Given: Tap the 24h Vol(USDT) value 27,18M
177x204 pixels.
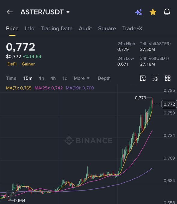Looking at the screenshot, I should coord(148,64).
